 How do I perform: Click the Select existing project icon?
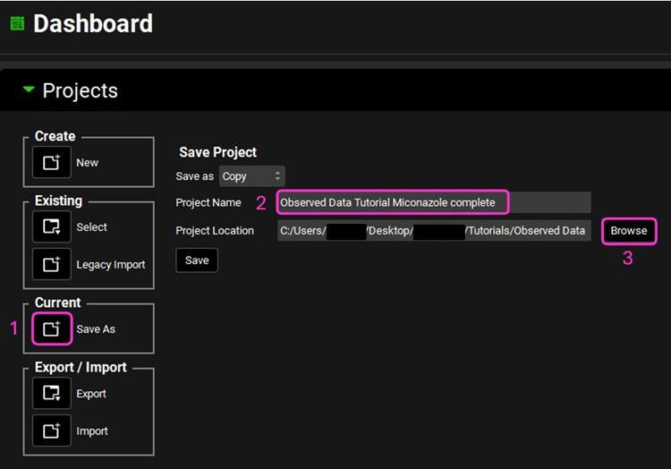coord(51,227)
